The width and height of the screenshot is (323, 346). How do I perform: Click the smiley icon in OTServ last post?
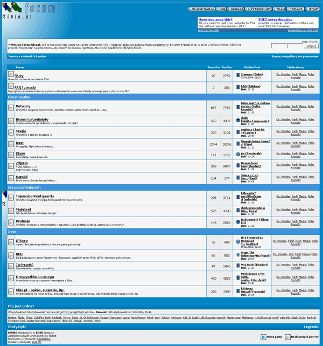[x=238, y=241]
